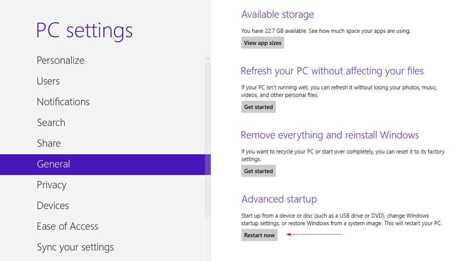This screenshot has width=474, height=261.
Task: Open the Personalize settings category
Action: (61, 61)
